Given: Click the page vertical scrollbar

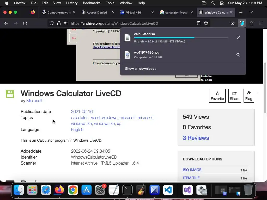Looking at the screenshot, I should tap(265, 88).
